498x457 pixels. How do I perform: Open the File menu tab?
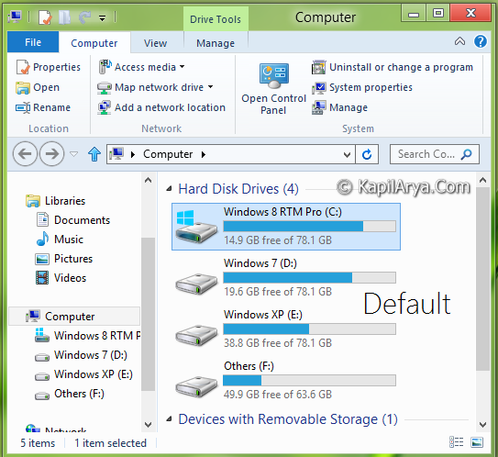click(x=33, y=42)
